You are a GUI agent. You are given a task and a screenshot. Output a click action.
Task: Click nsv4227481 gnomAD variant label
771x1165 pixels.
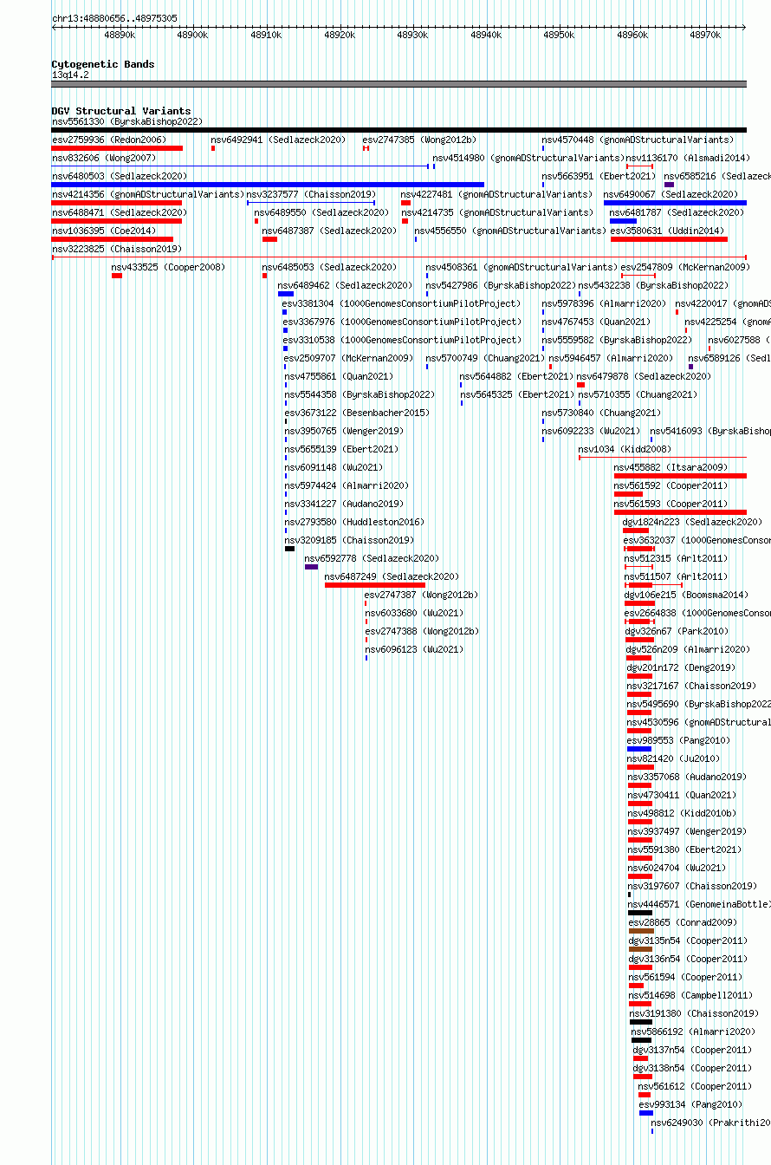click(x=497, y=194)
